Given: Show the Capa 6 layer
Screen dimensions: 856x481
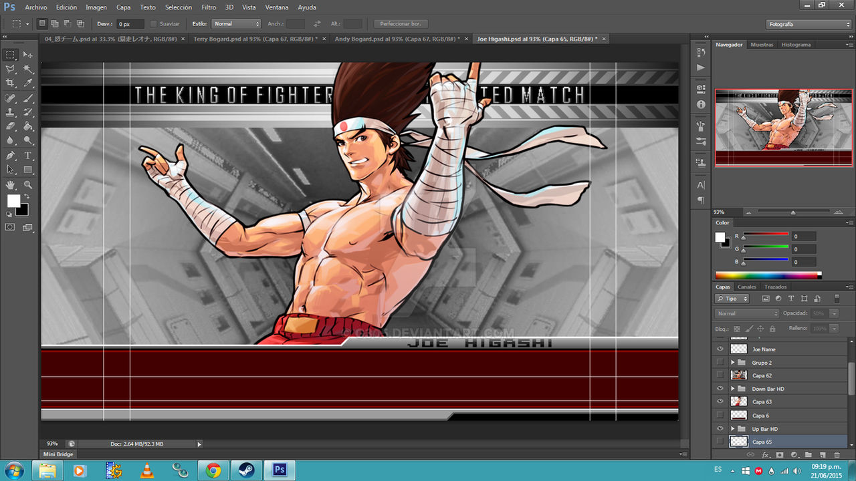Looking at the screenshot, I should click(x=720, y=415).
